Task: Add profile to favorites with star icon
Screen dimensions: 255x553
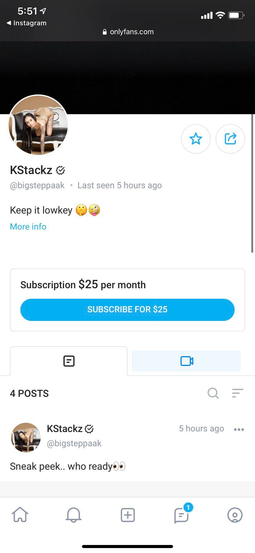Action: coord(196,139)
